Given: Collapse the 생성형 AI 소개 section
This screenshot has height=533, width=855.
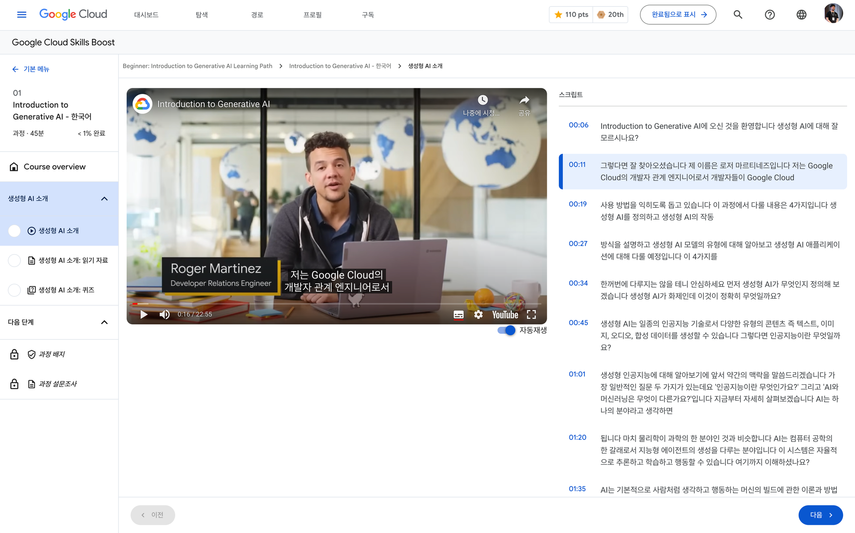Looking at the screenshot, I should tap(104, 199).
